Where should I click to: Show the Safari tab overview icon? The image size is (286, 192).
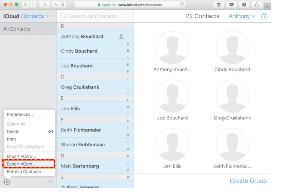[44, 5]
